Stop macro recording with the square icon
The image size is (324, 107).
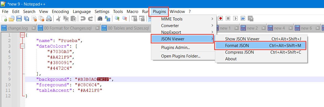(x=228, y=19)
